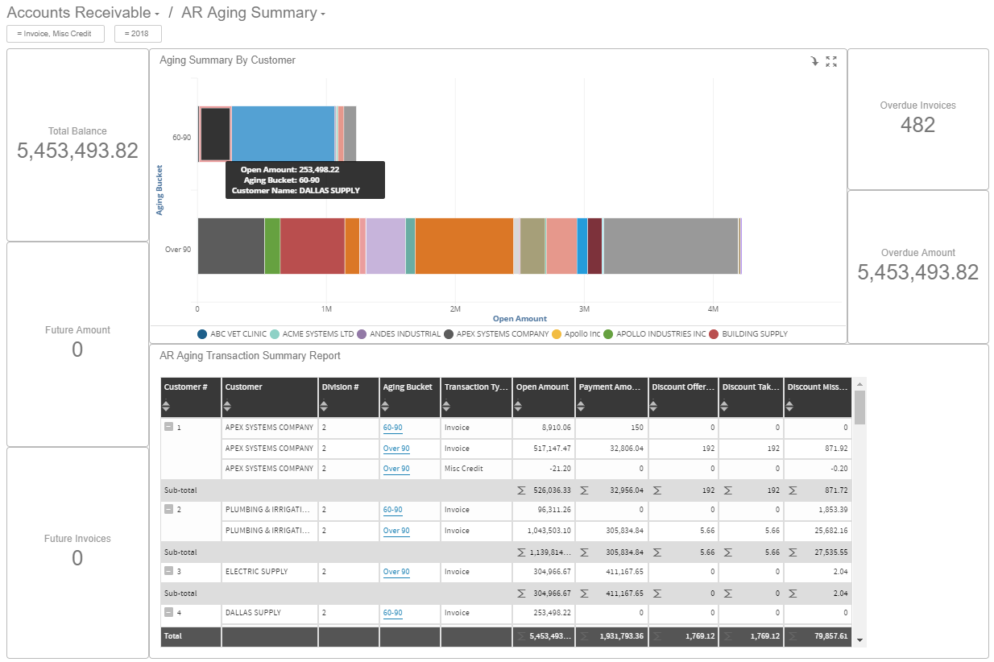Collapse row 2 for PLUMBING & IRRIGATION
994x662 pixels.
[x=169, y=510]
